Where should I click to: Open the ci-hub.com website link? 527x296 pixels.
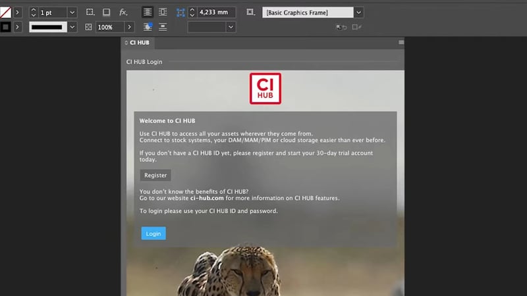(x=207, y=198)
